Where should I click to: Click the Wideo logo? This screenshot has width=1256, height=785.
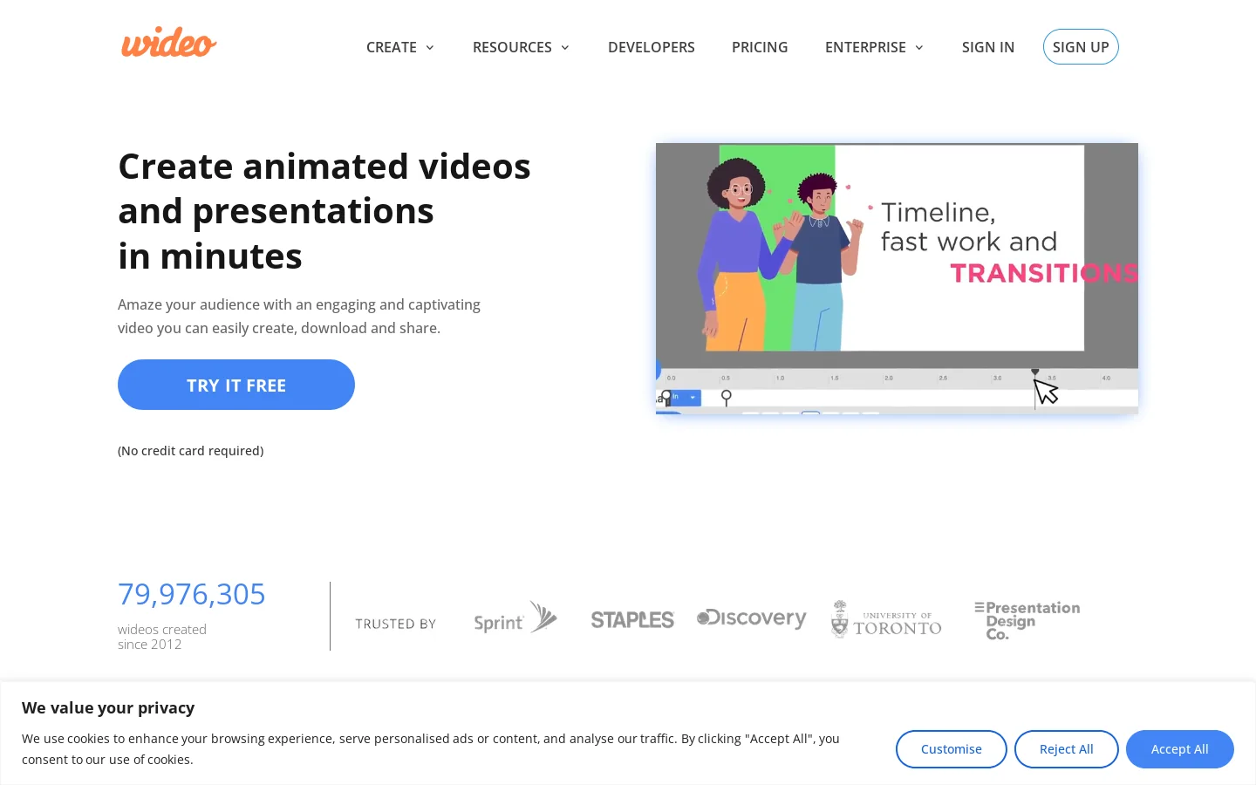[x=168, y=42]
